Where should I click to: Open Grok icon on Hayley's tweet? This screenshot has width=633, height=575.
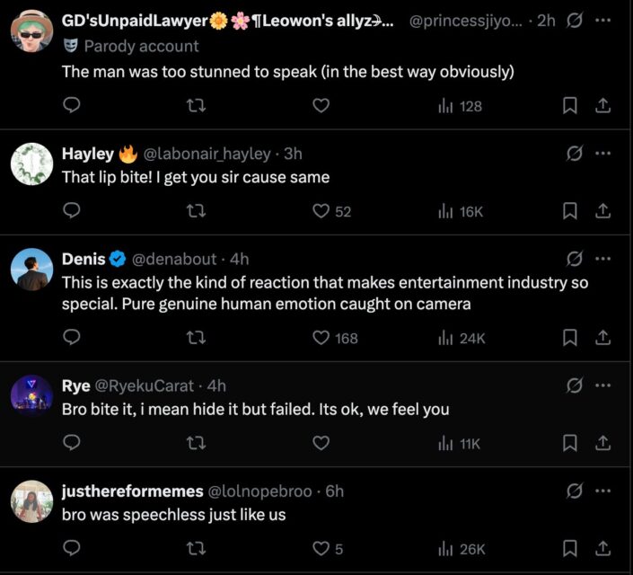click(x=575, y=154)
